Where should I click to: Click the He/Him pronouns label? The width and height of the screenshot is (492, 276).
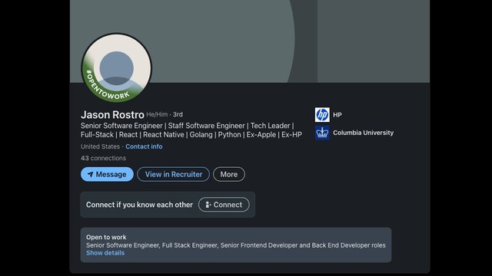(157, 114)
